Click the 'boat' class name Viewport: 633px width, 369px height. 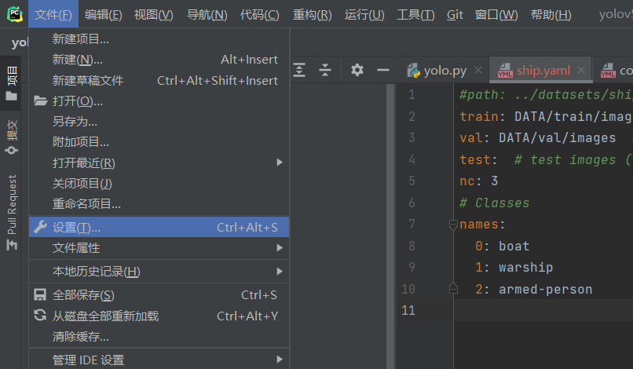(x=514, y=246)
